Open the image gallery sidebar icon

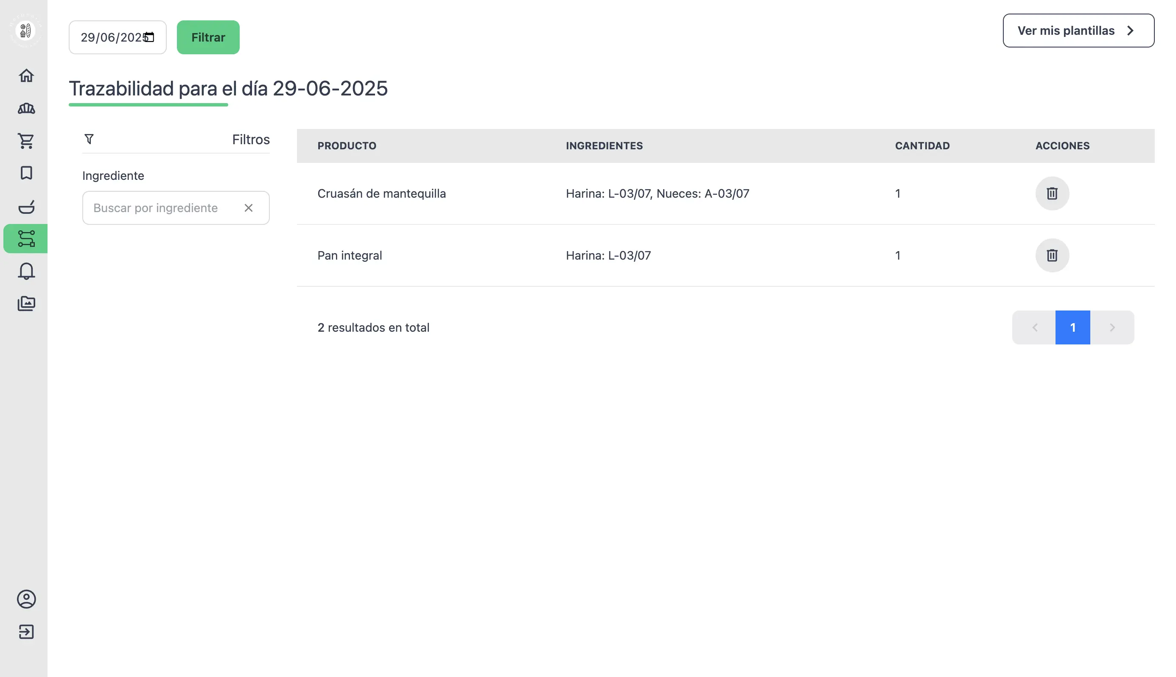pyautogui.click(x=26, y=304)
